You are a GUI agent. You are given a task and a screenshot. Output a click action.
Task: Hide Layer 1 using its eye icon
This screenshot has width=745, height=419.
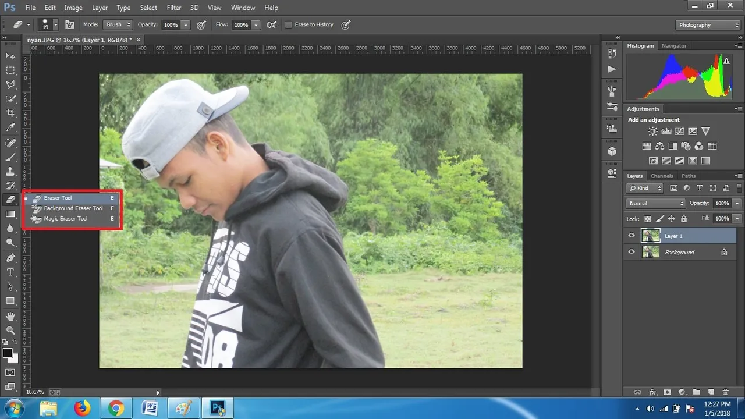632,236
